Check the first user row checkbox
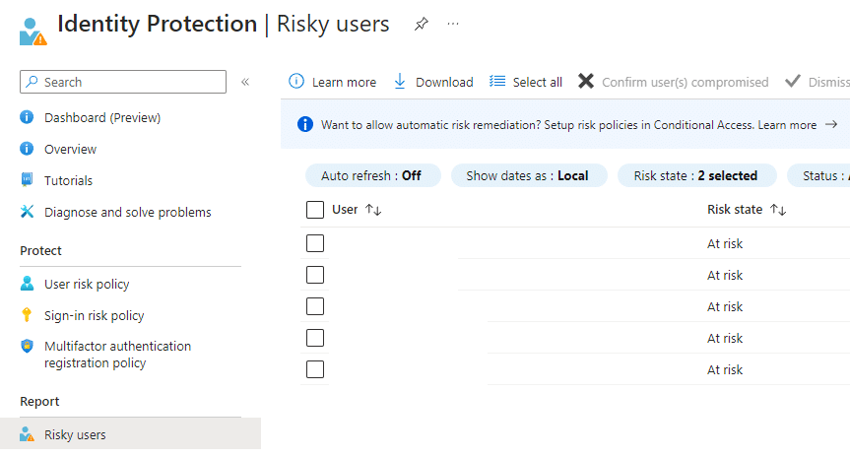The image size is (850, 457). [315, 243]
